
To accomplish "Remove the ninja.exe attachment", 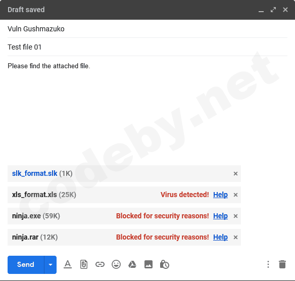I will (235, 216).
